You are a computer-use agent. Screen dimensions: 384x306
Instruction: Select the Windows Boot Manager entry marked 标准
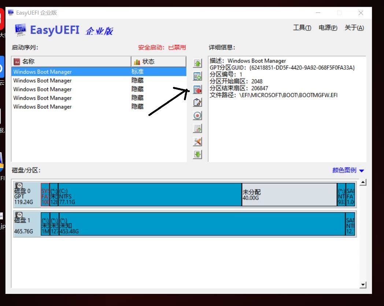click(99, 72)
